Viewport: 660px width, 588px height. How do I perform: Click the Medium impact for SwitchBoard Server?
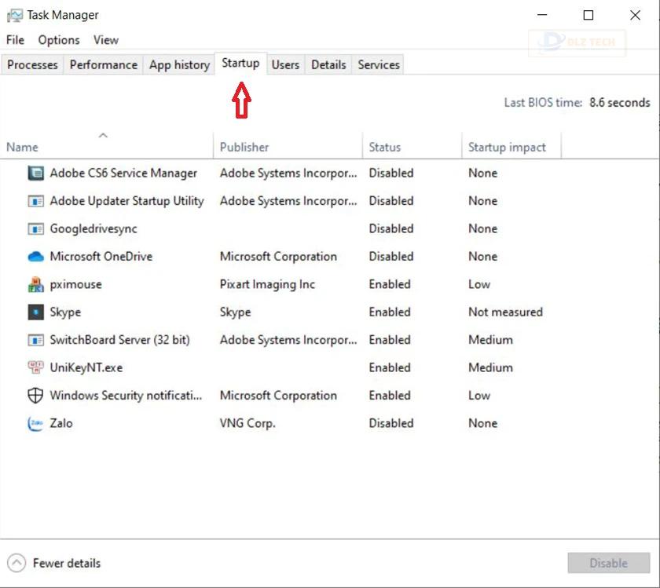tap(491, 340)
